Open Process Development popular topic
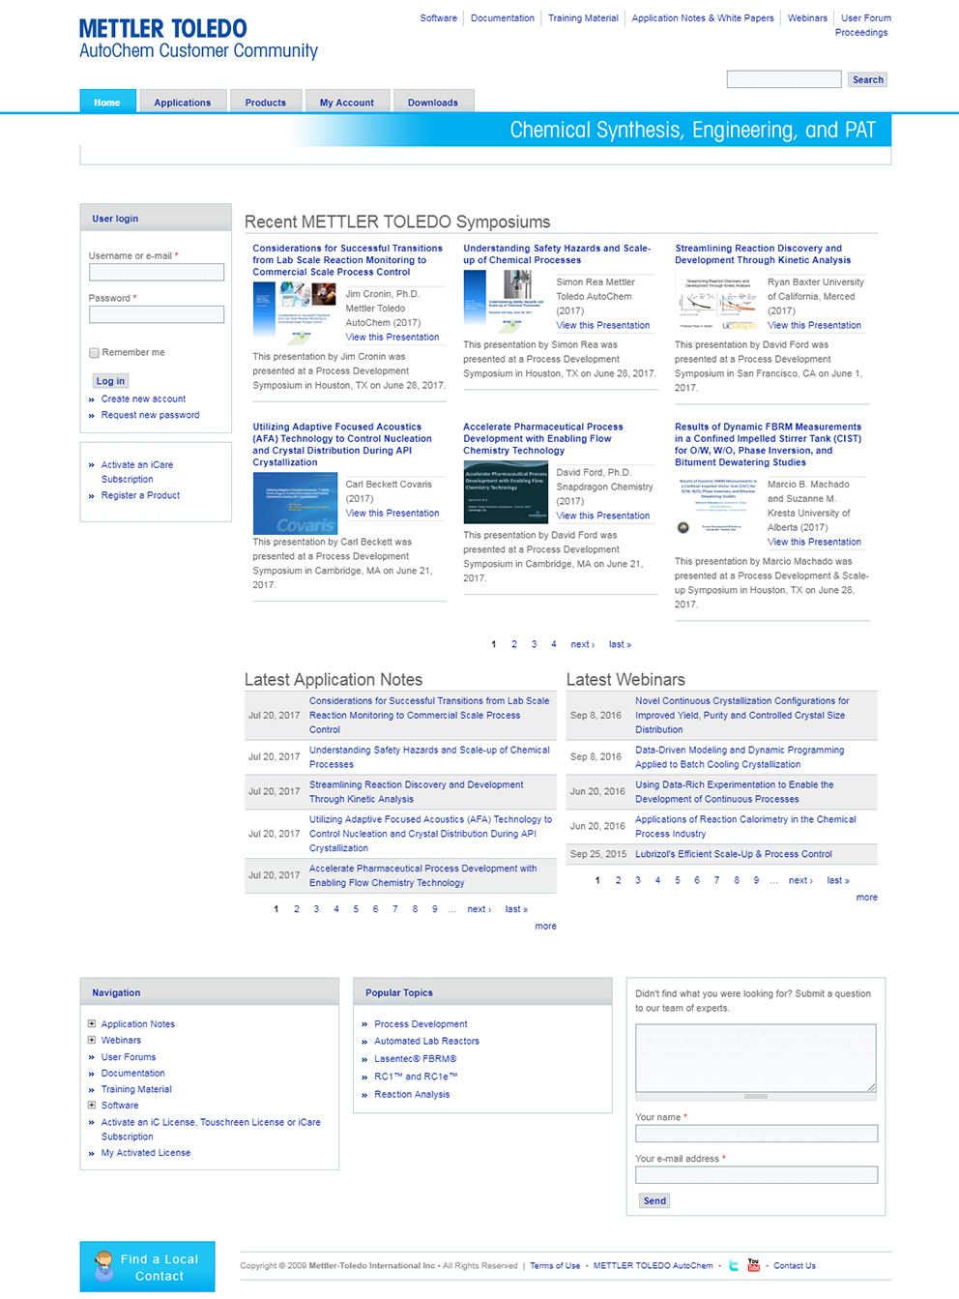Image resolution: width=959 pixels, height=1299 pixels. (421, 1024)
